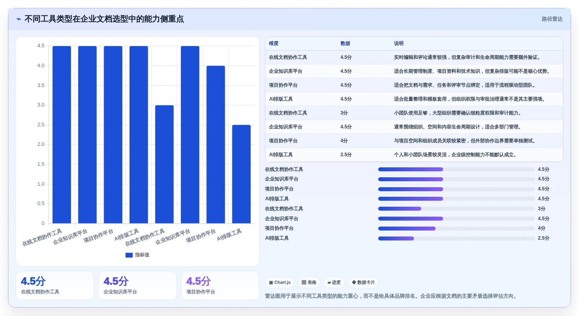Viewport: 579px width, 316px height.
Task: Click the progress bar labeled 3分
Action: (x=456, y=209)
